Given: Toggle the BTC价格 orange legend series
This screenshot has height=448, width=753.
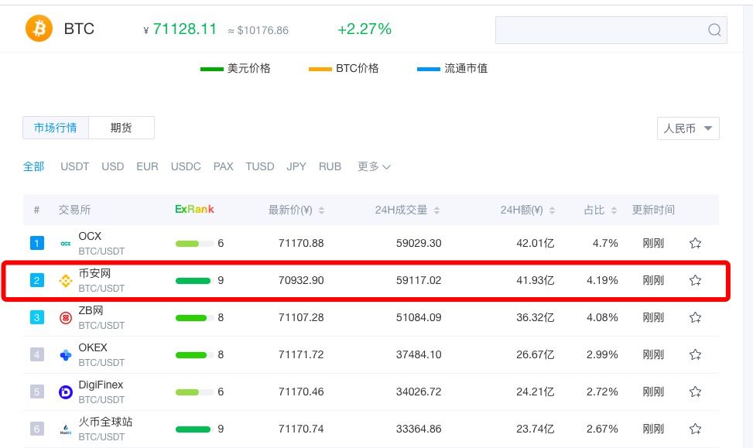Looking at the screenshot, I should [x=344, y=69].
